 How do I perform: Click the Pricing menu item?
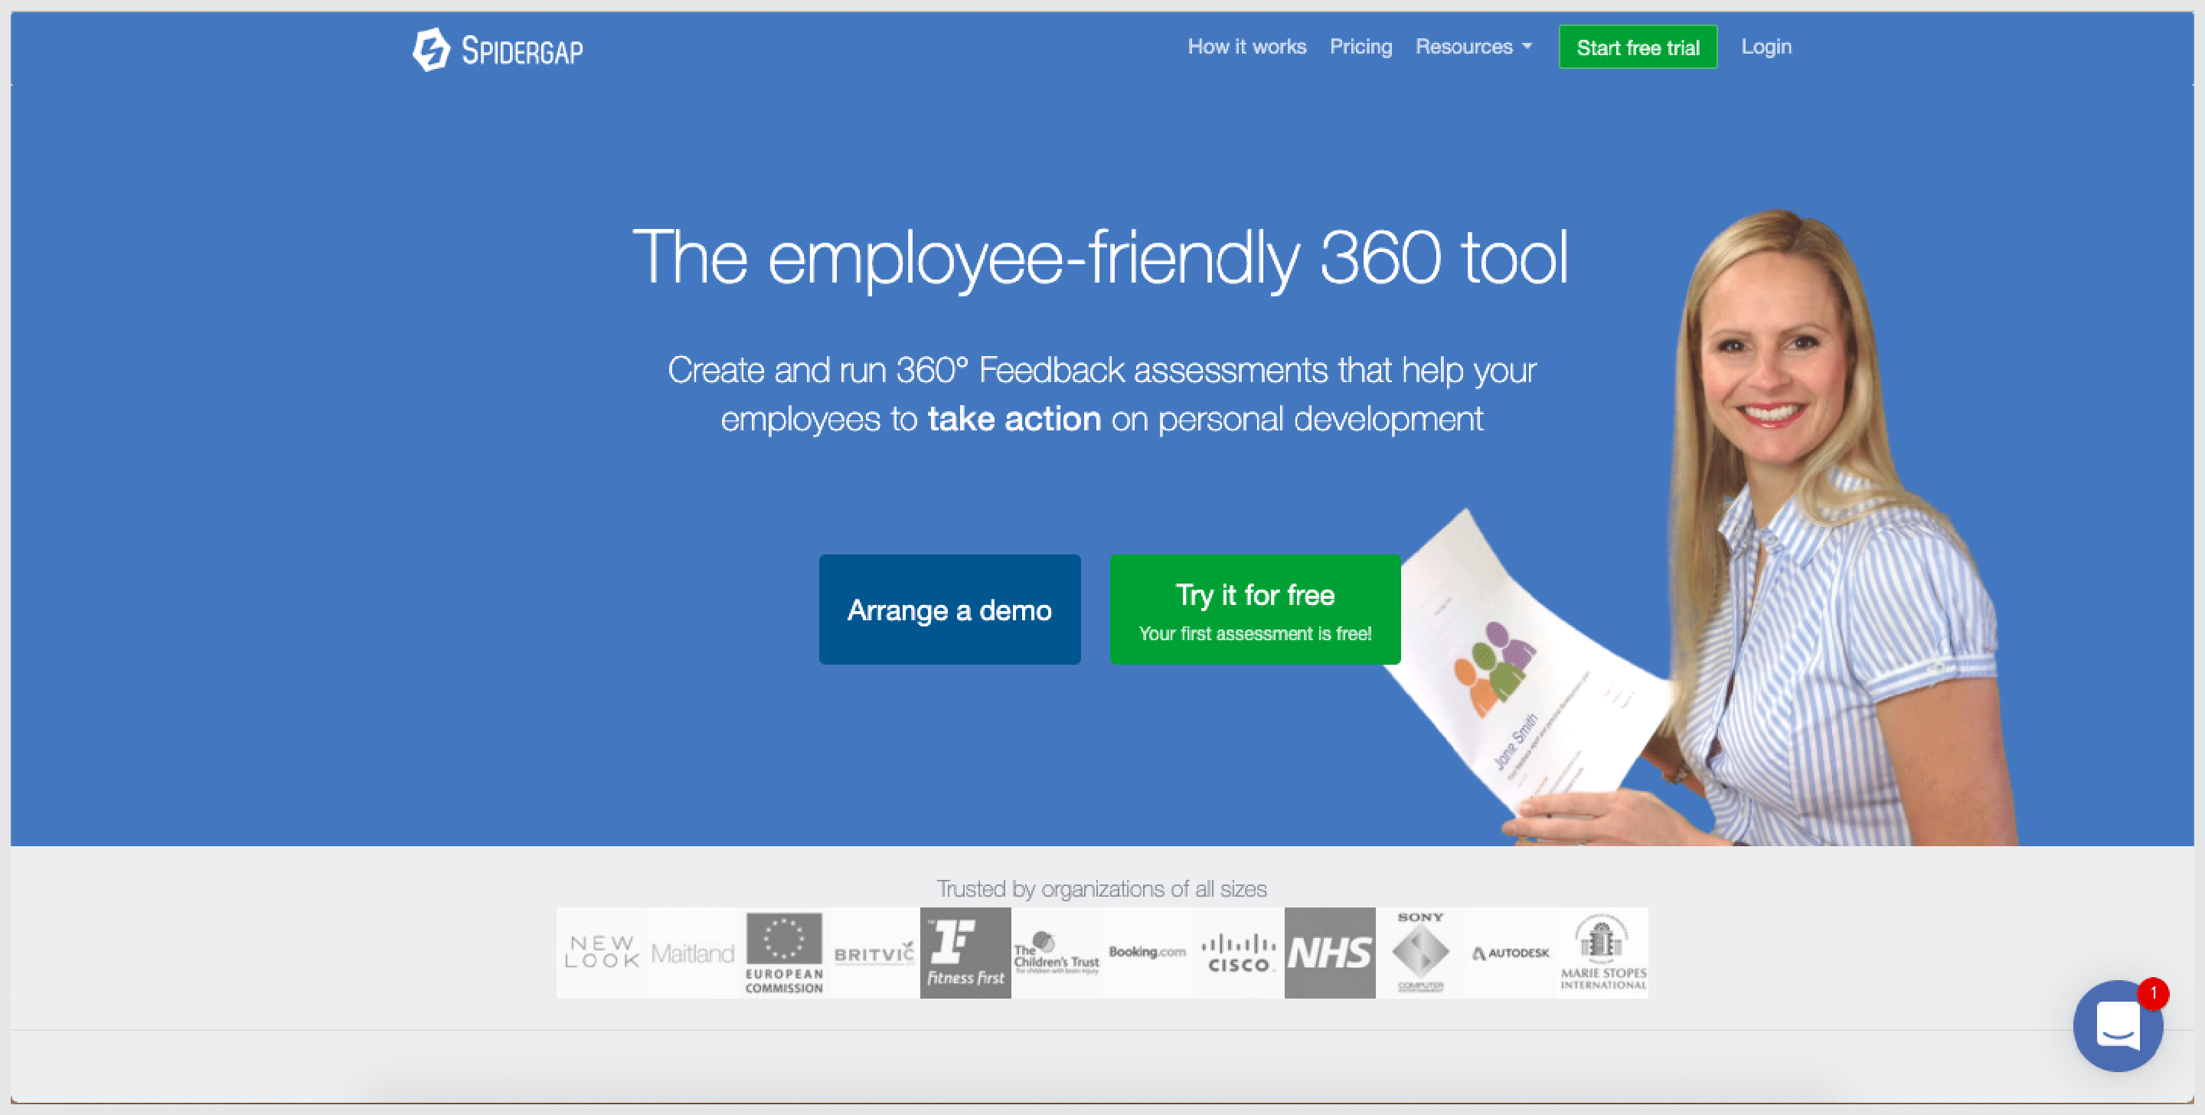tap(1361, 47)
